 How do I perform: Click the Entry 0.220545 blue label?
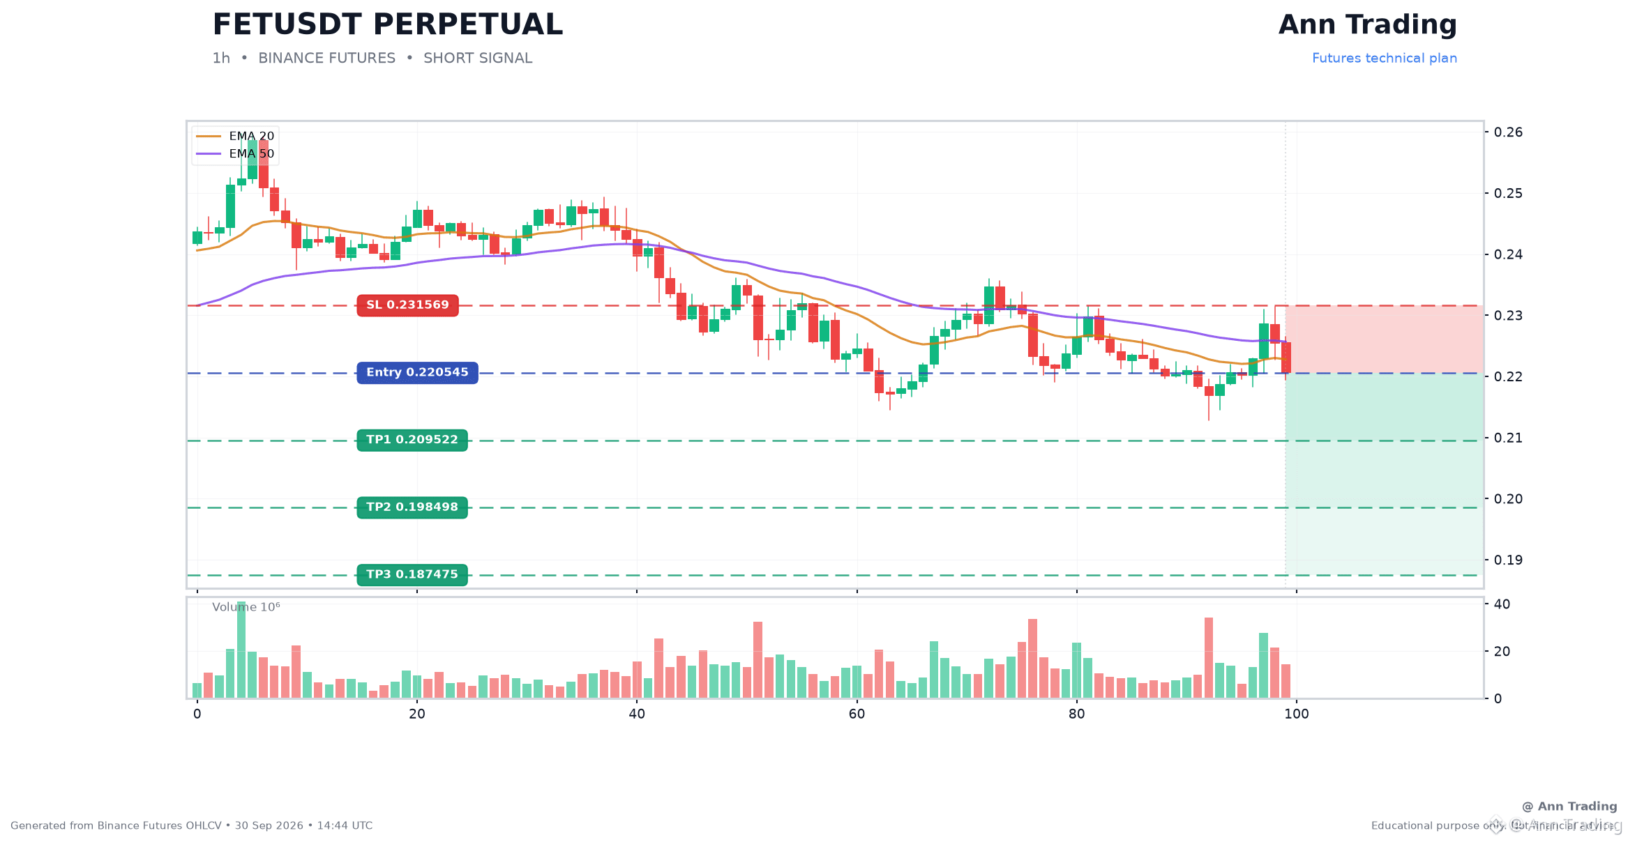click(417, 373)
